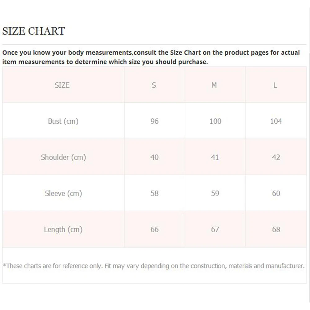
Task: Click the Sleeve (cm) row label
Action: pyautogui.click(x=63, y=193)
